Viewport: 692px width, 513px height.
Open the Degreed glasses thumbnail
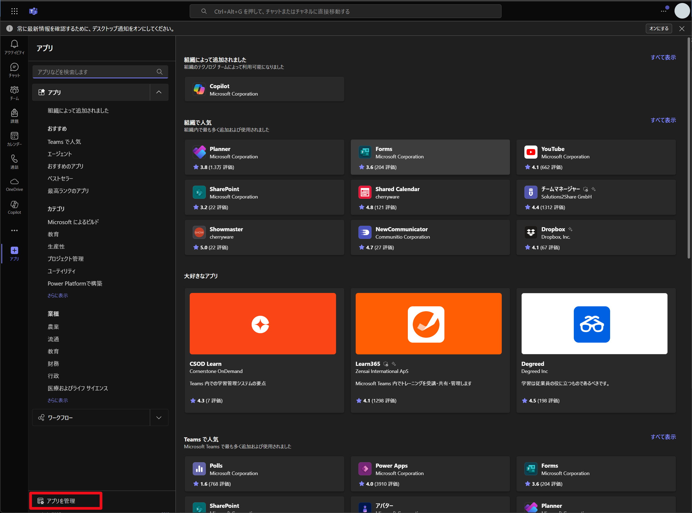[594, 324]
